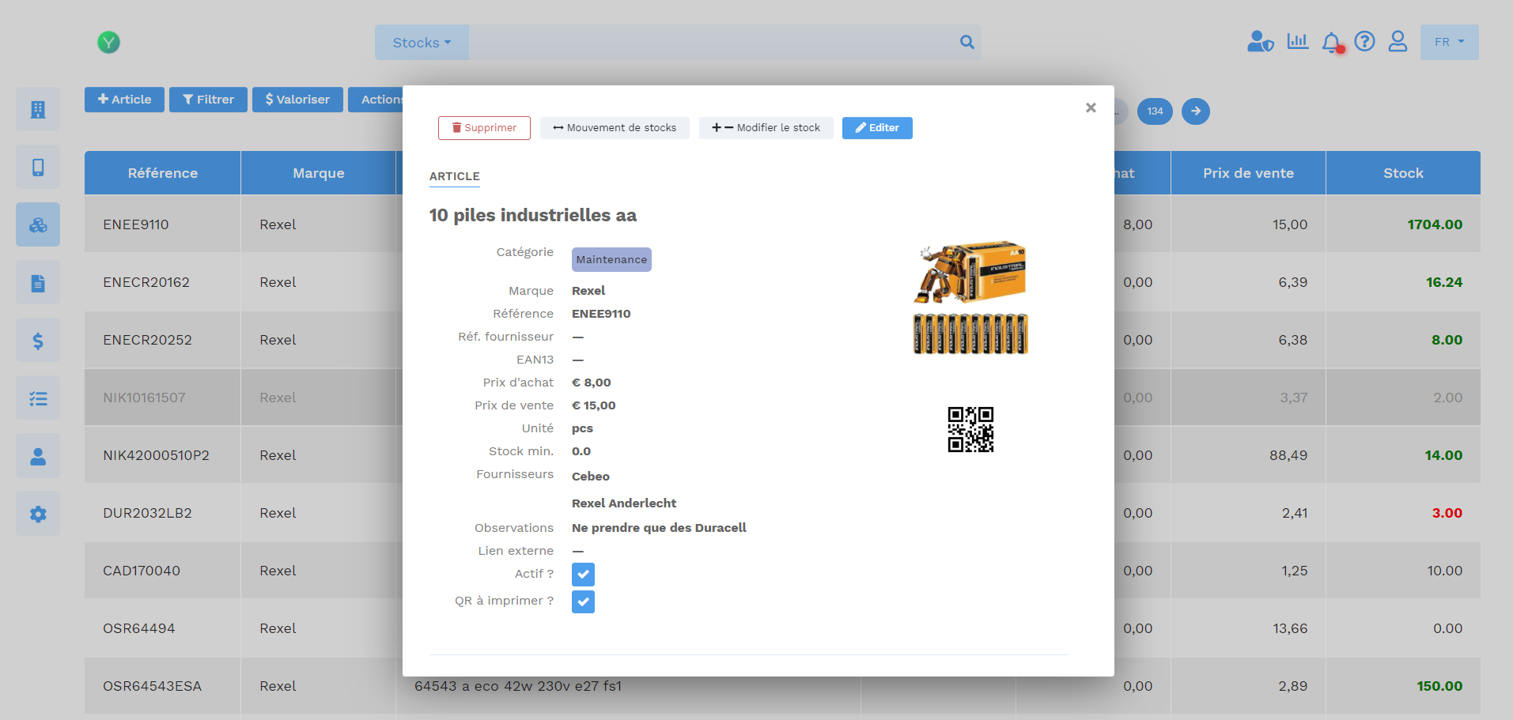Viewport: 1513px width, 720px height.
Task: Go to page 134
Action: click(1155, 111)
